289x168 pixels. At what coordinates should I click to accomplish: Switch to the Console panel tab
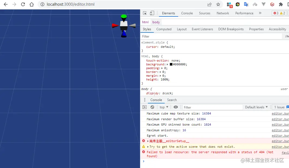click(187, 13)
